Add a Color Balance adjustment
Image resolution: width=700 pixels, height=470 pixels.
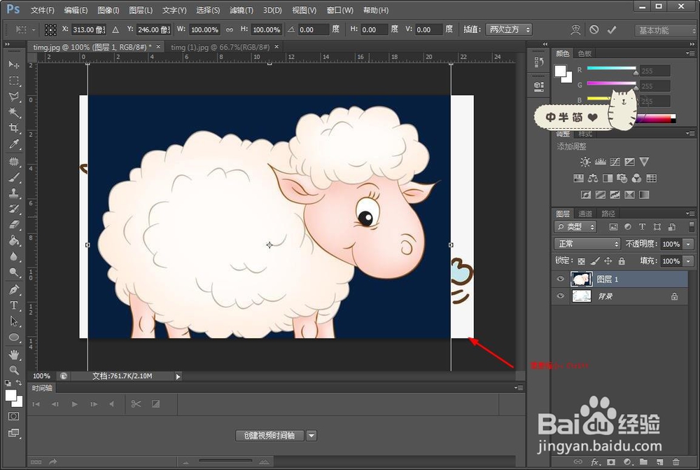tap(593, 178)
